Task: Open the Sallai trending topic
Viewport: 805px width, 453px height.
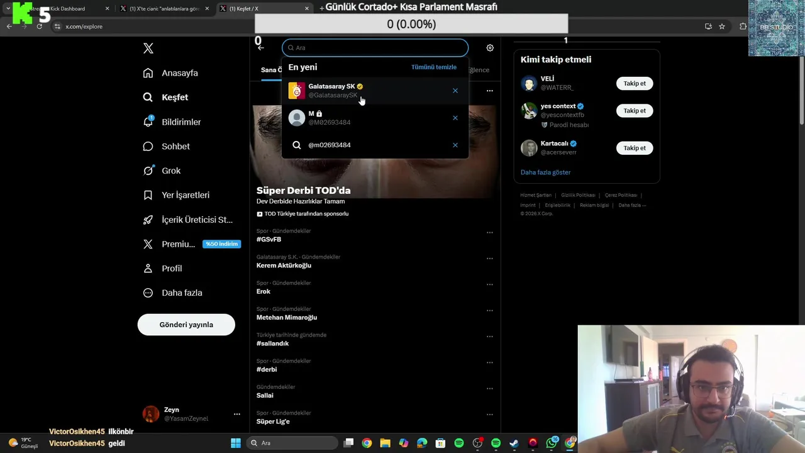Action: click(265, 396)
